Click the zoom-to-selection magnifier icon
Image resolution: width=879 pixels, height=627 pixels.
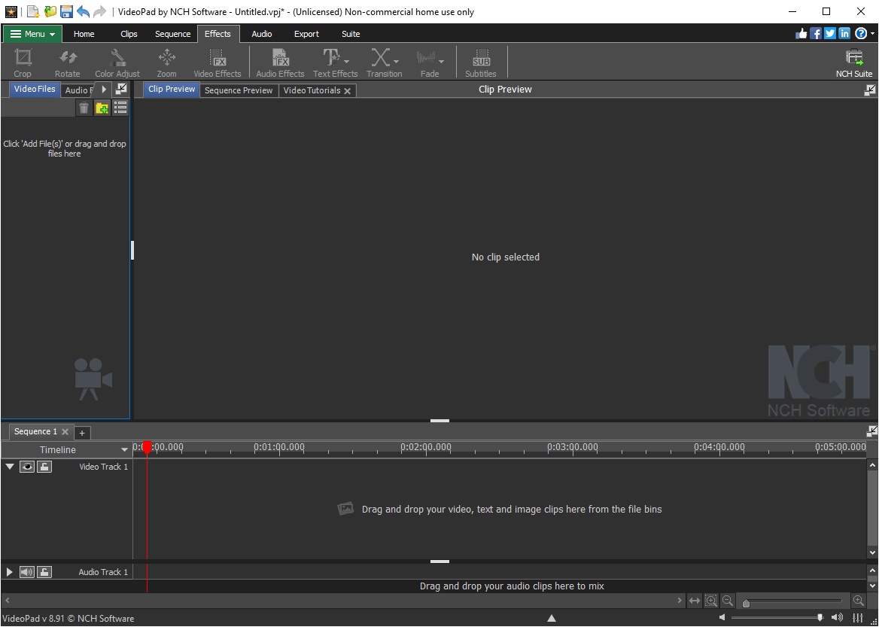[711, 601]
